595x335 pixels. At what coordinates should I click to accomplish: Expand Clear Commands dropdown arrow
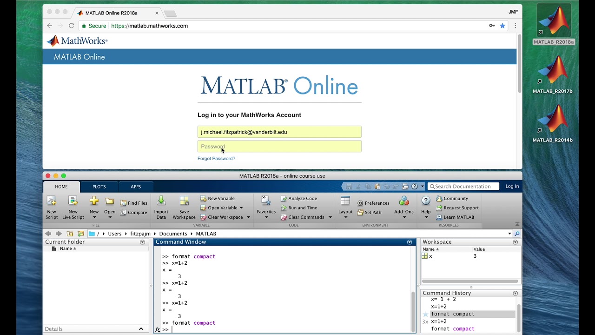330,217
